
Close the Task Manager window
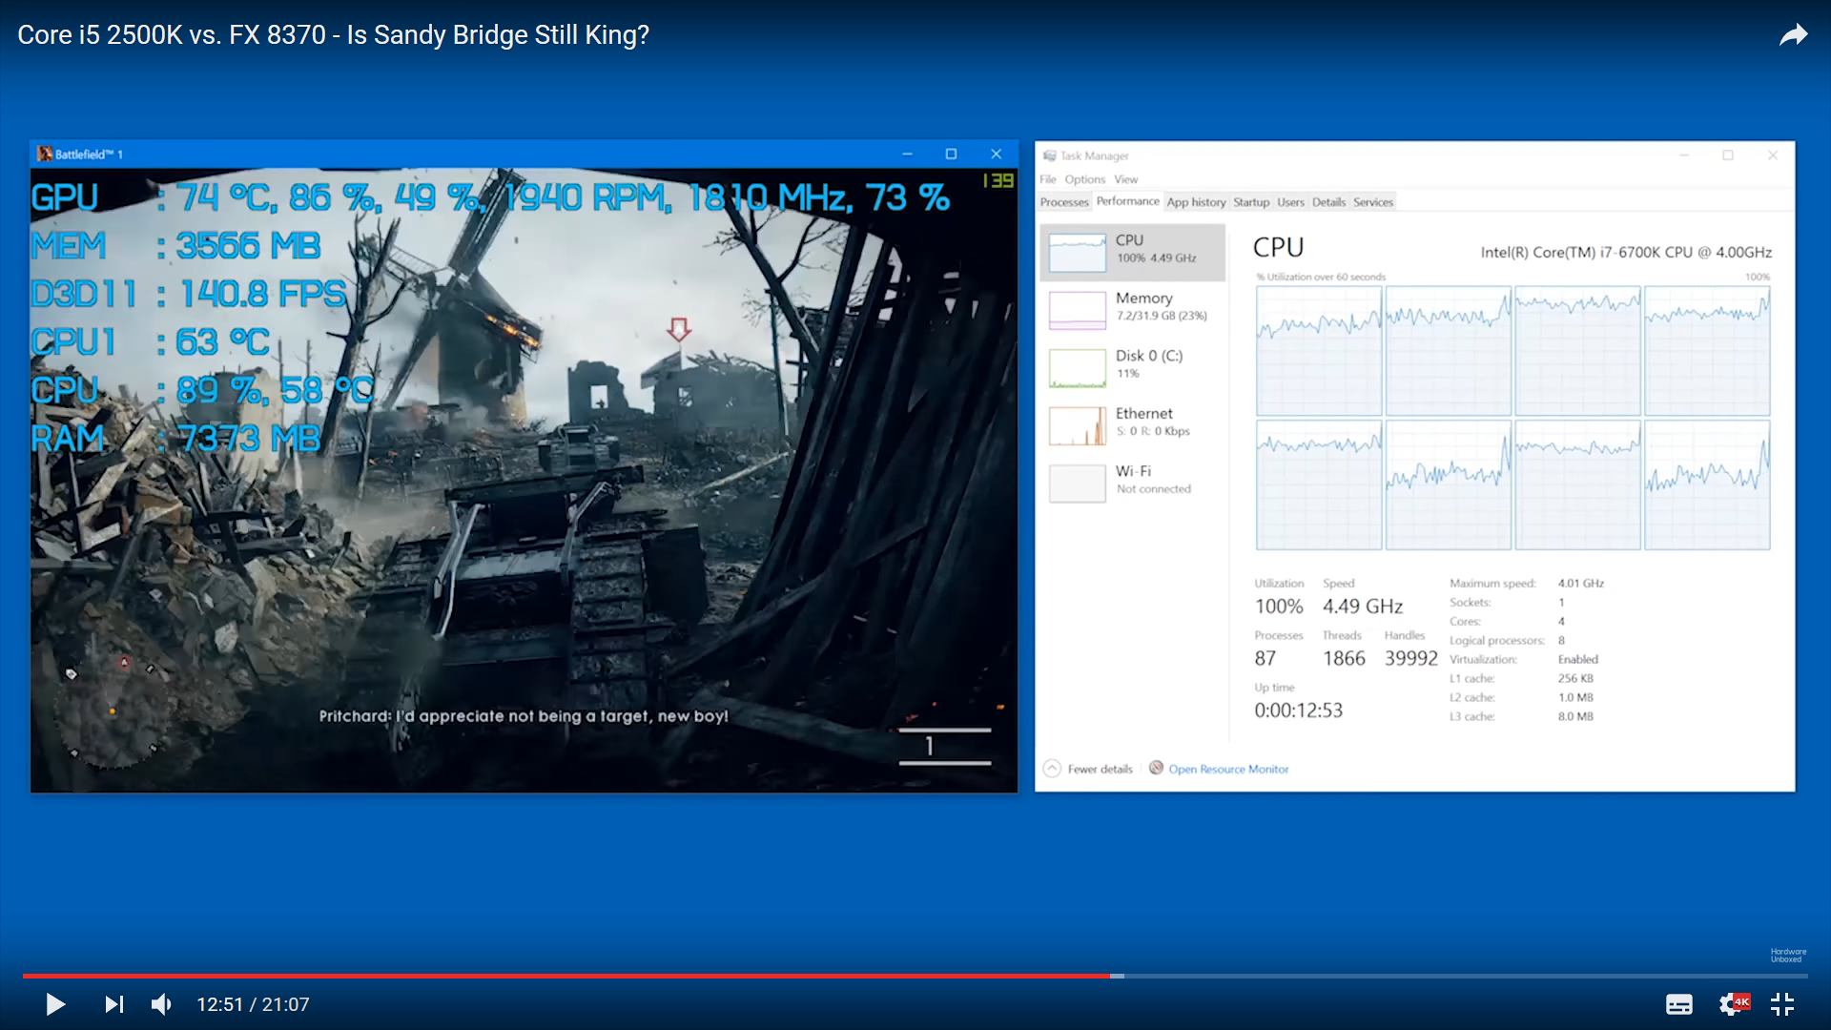click(x=1773, y=155)
